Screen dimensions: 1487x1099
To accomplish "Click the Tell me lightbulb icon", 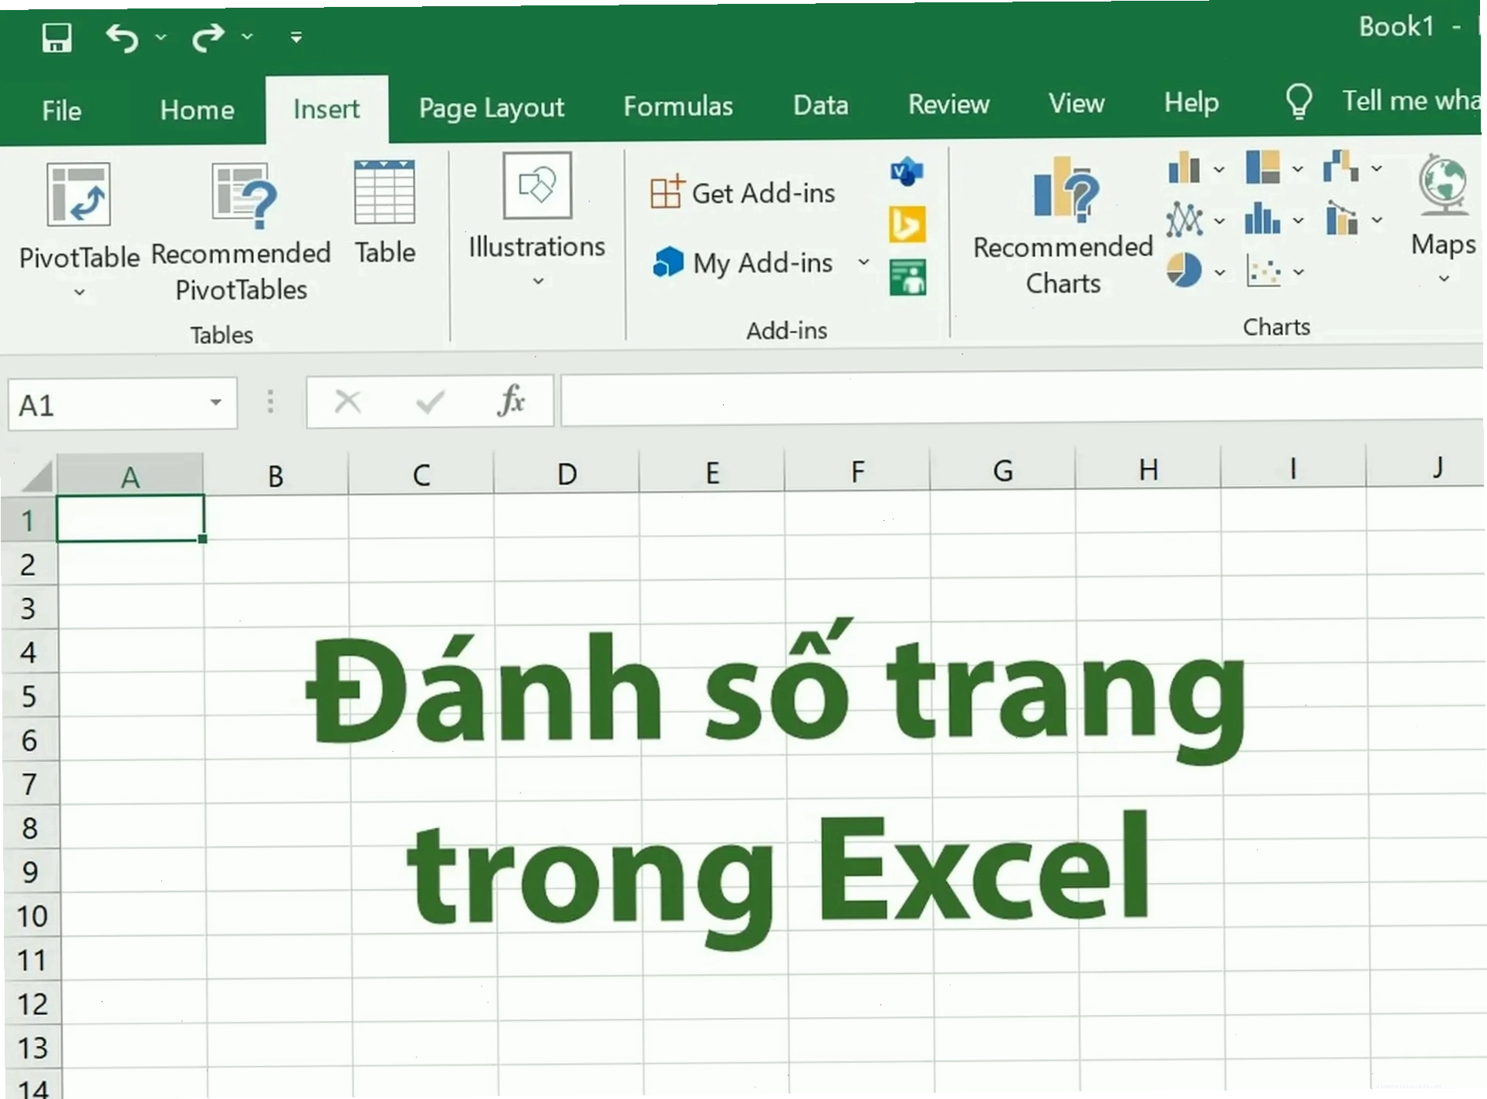I will pos(1299,101).
